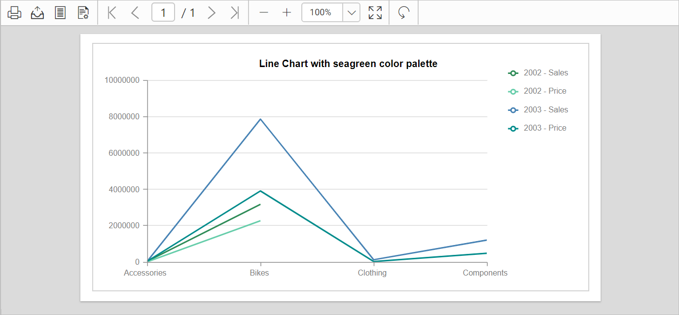
Task: Click the 2003 Sales peak at Bikes
Action: [x=260, y=119]
